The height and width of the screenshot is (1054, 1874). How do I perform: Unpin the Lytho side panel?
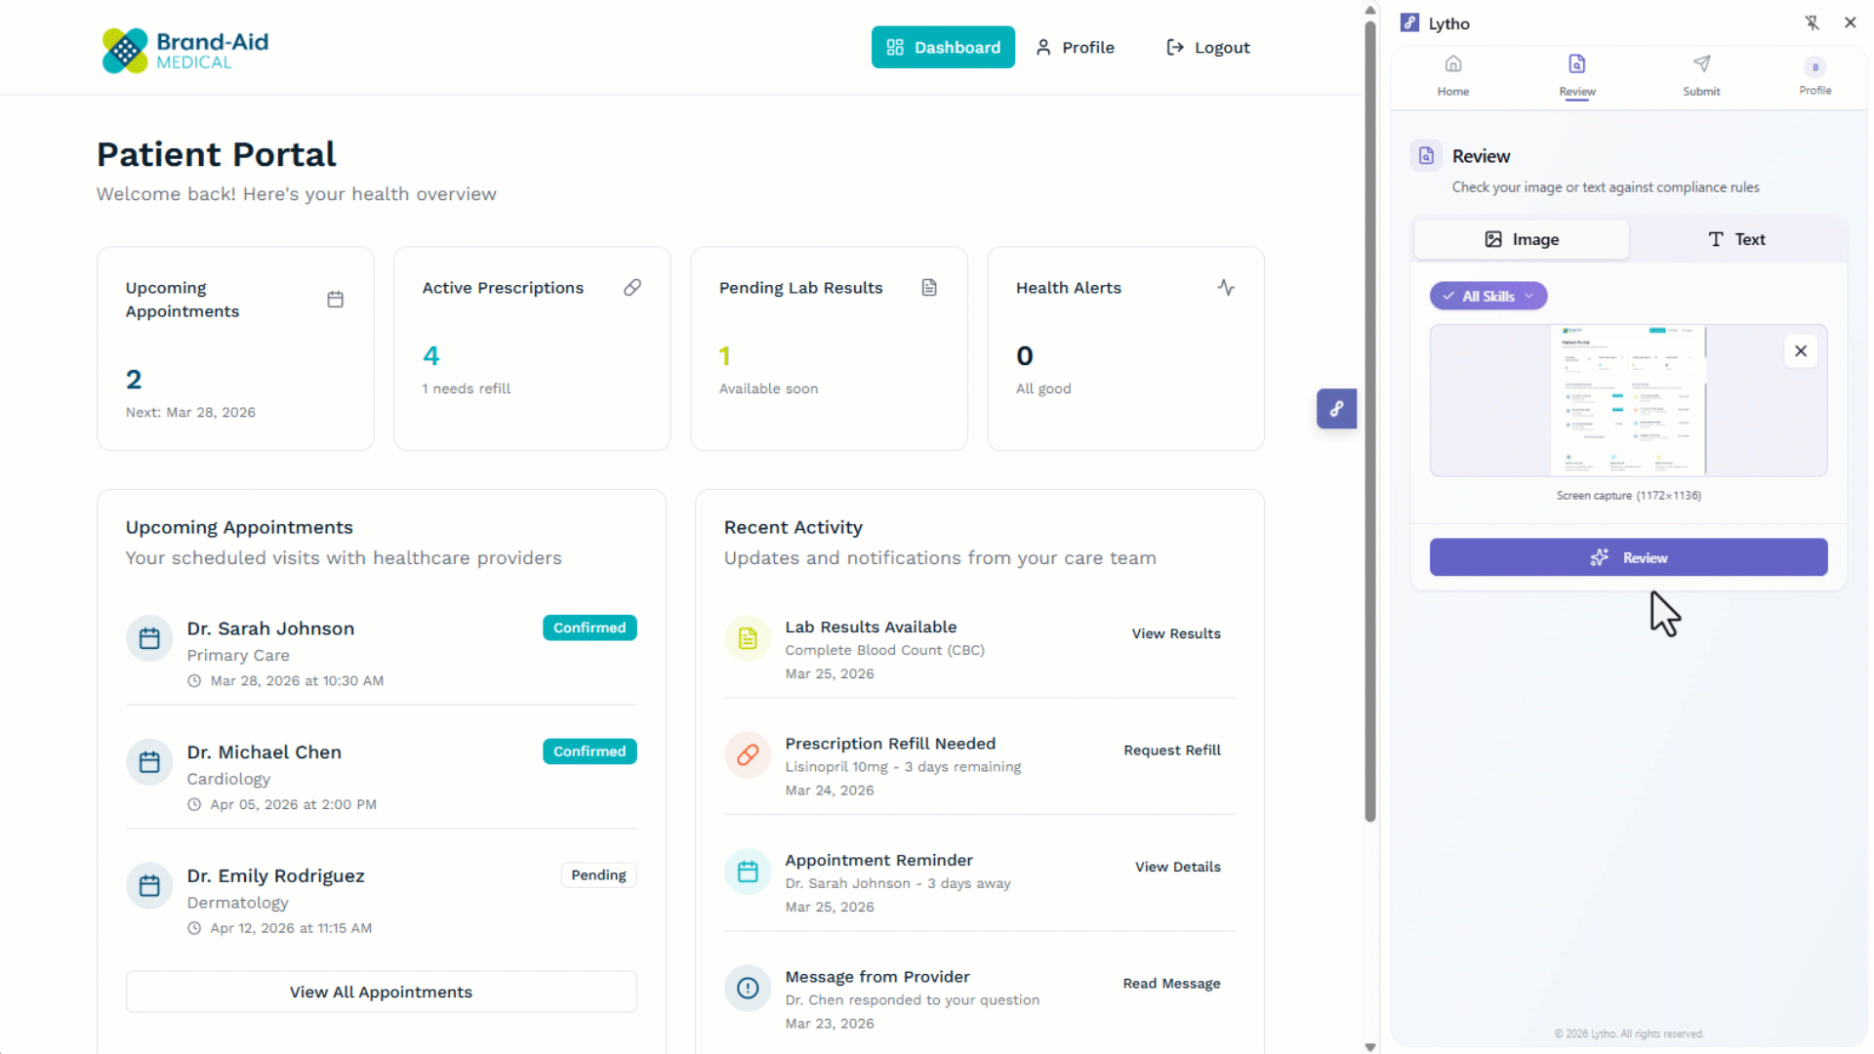pos(1812,23)
